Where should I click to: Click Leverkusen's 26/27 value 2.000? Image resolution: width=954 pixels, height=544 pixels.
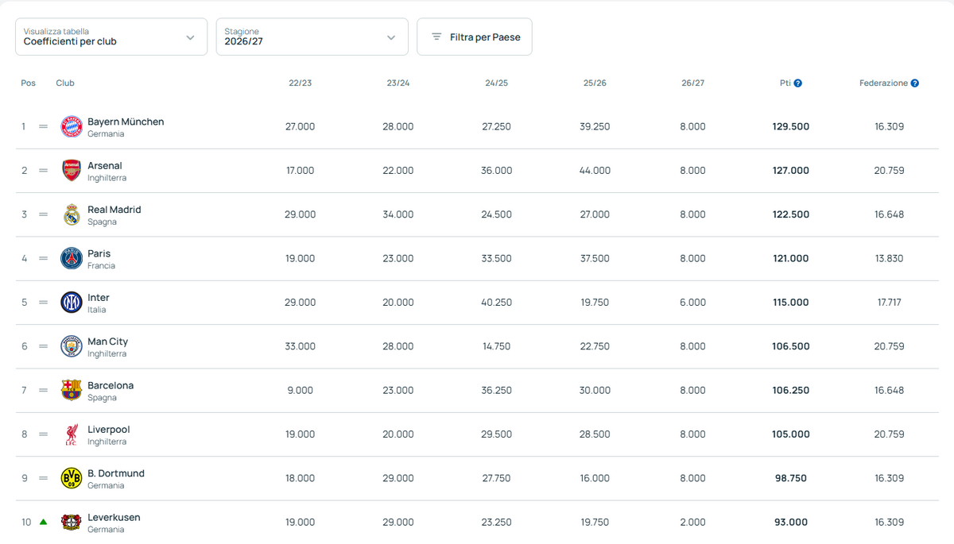[x=692, y=522]
